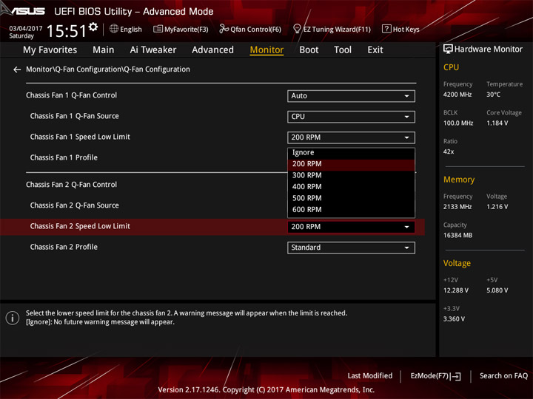Click the Hardware Monitor display icon
This screenshot has height=399, width=533.
448,50
